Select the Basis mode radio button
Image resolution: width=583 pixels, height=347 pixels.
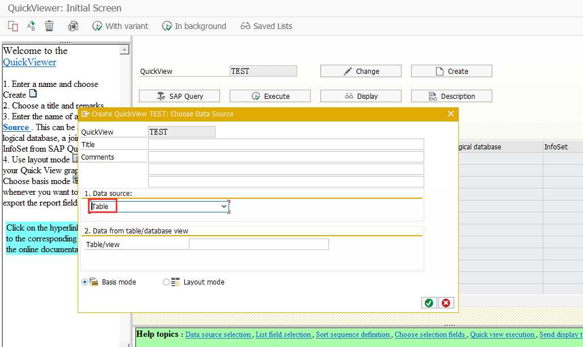pyautogui.click(x=85, y=282)
